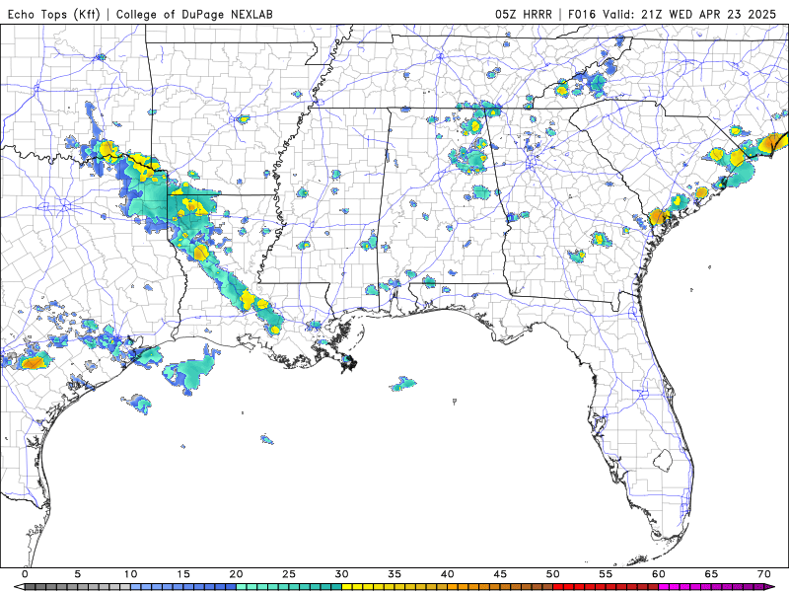789x592 pixels.
Task: Click the left arrow end of the color bar
Action: [x=19, y=587]
